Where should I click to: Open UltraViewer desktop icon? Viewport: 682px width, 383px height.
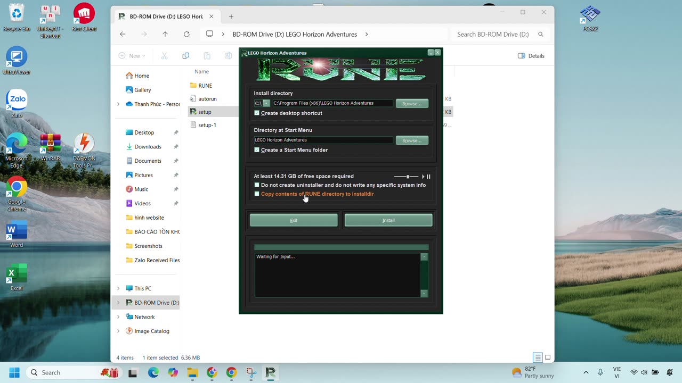click(x=17, y=61)
